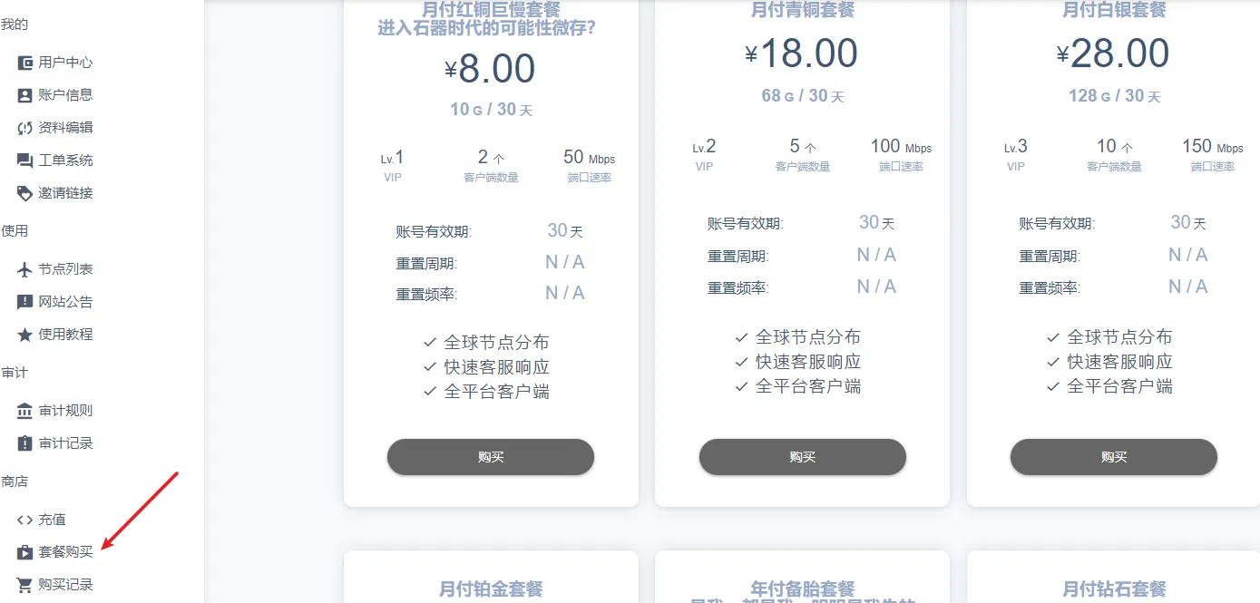Go to 套餐购买 in sidebar
The width and height of the screenshot is (1260, 603).
tap(55, 552)
